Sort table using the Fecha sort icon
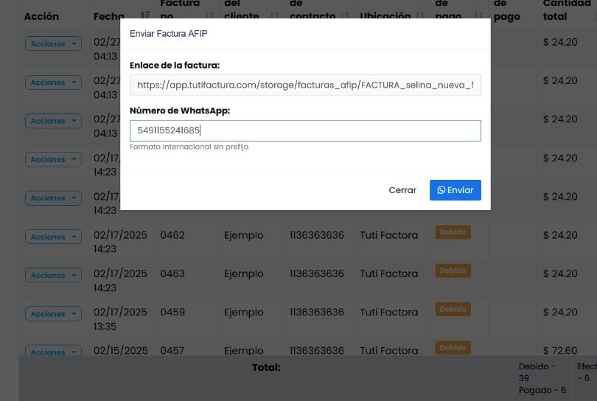 coord(145,16)
